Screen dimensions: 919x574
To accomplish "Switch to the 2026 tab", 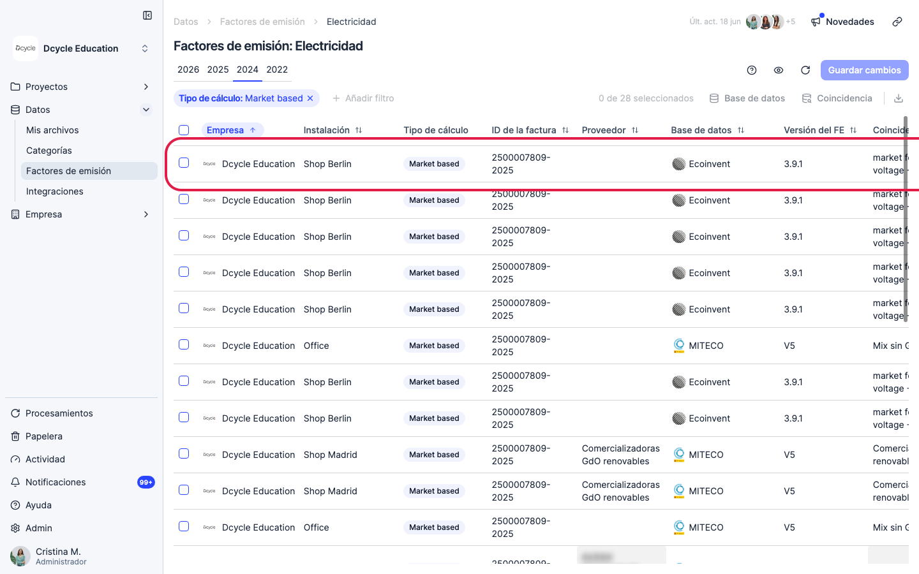I will tap(188, 70).
